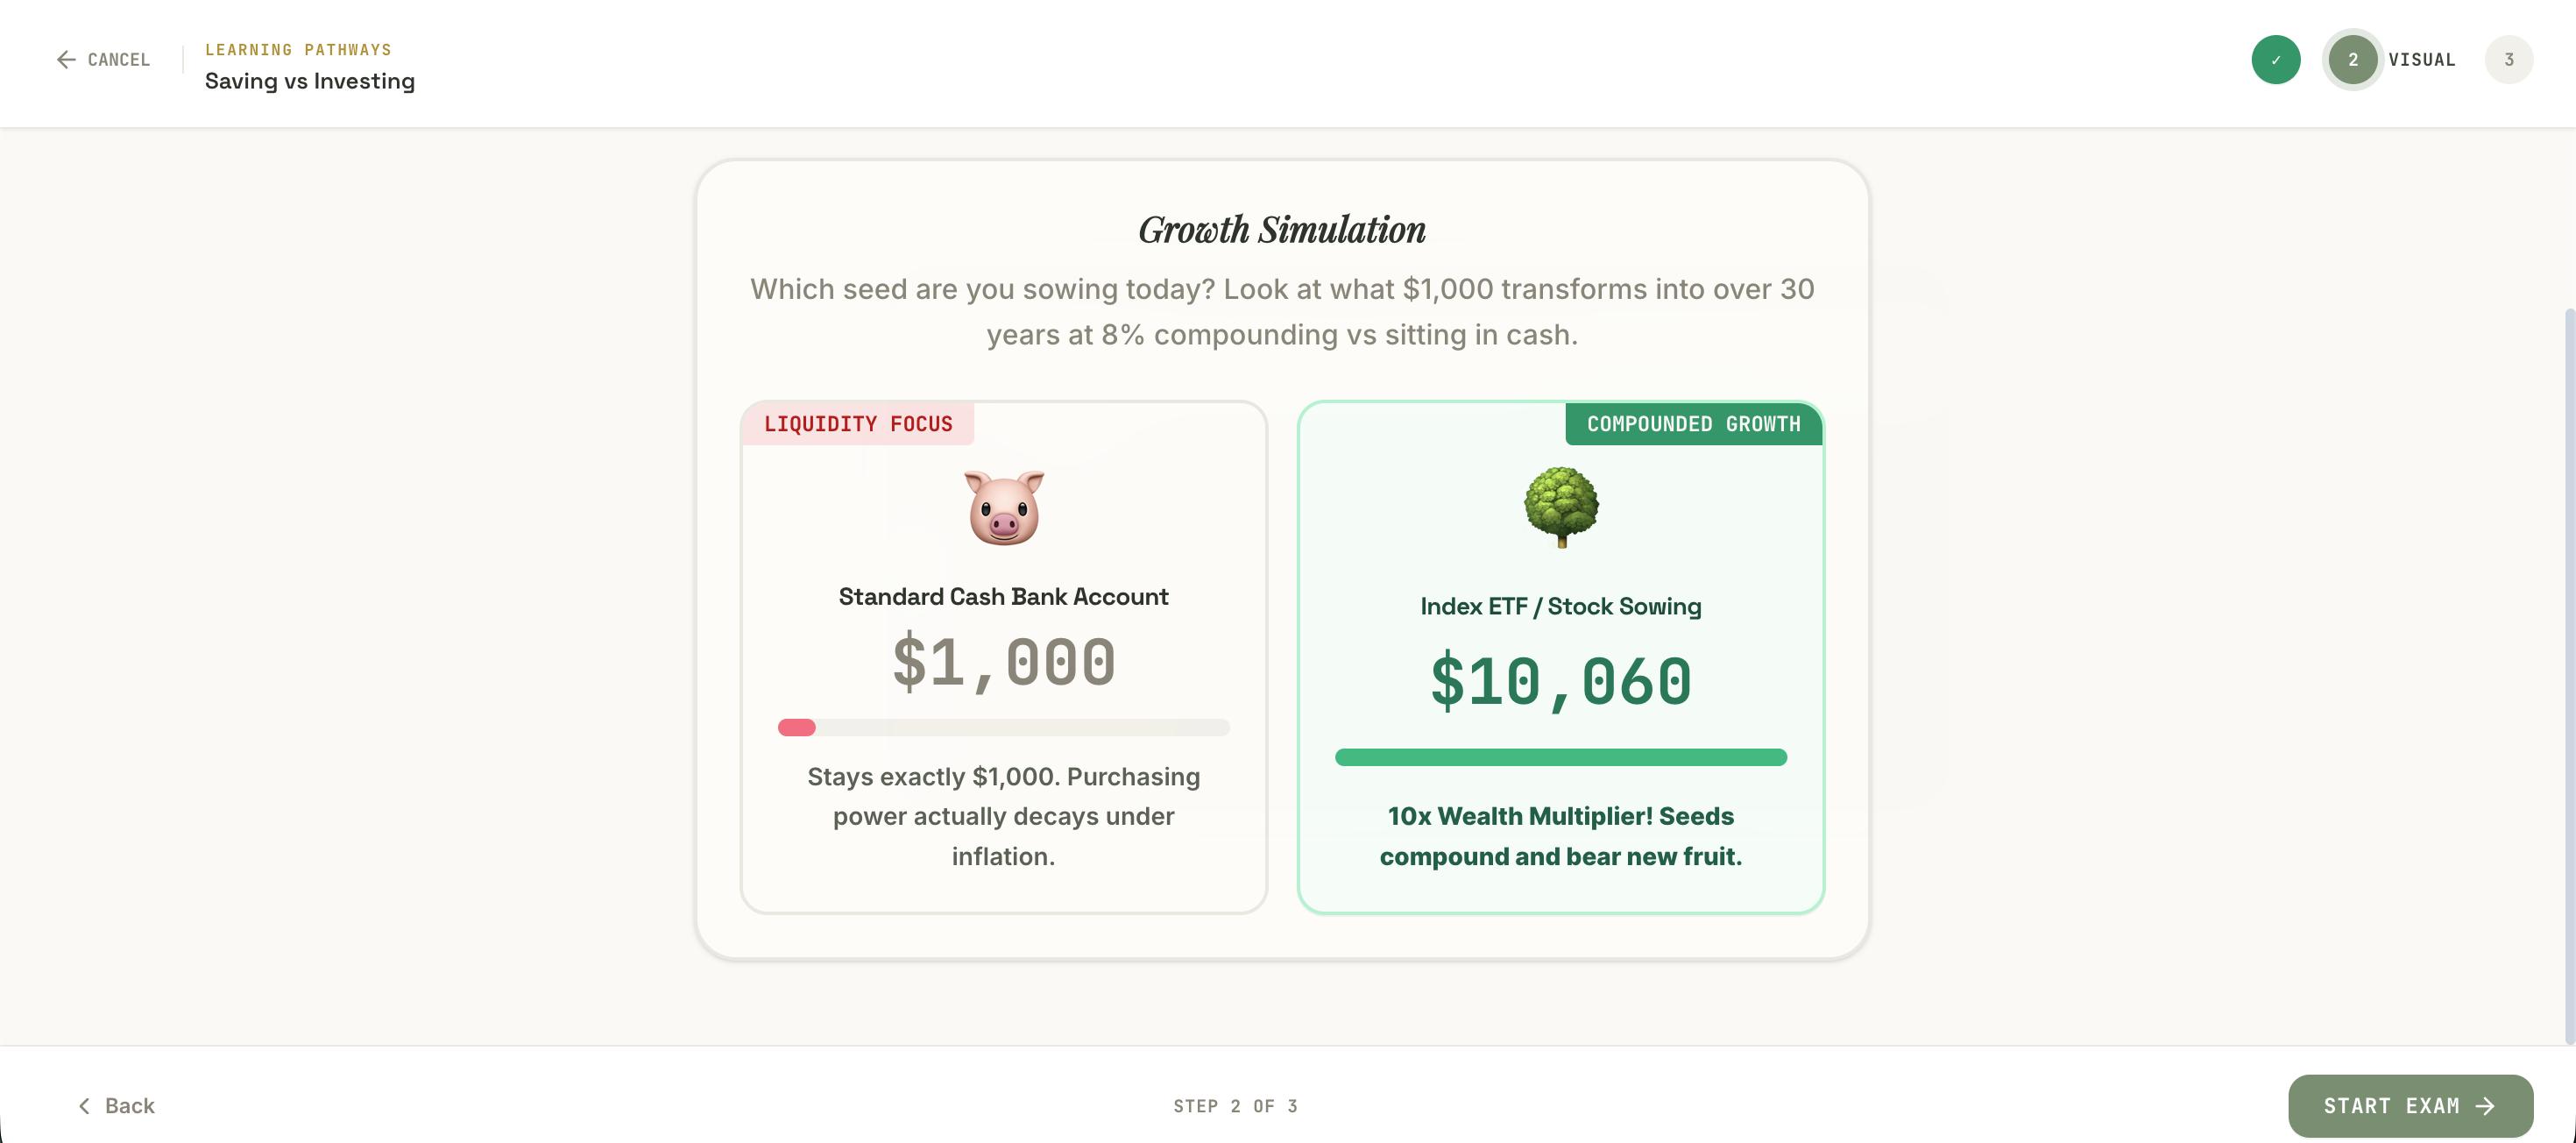Jump to the step 3 circle
This screenshot has width=2576, height=1143.
point(2509,60)
